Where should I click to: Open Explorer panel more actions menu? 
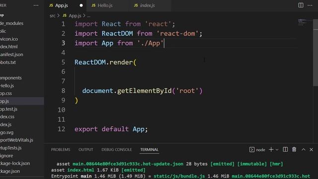coord(36,5)
